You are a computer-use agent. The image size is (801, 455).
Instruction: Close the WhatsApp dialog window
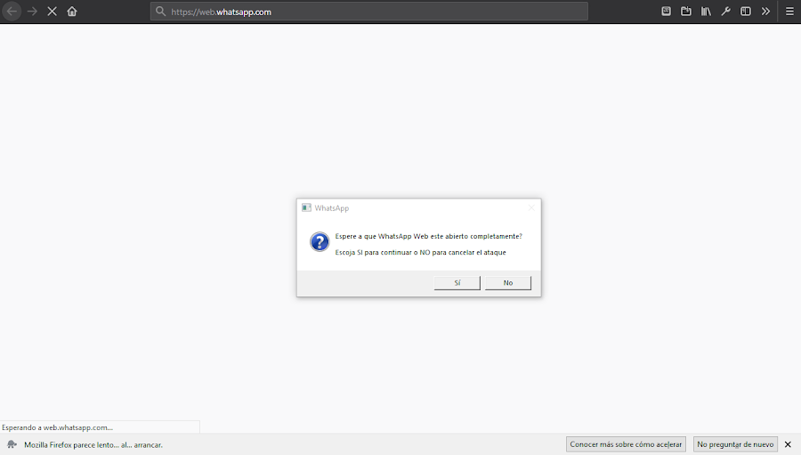coord(531,207)
